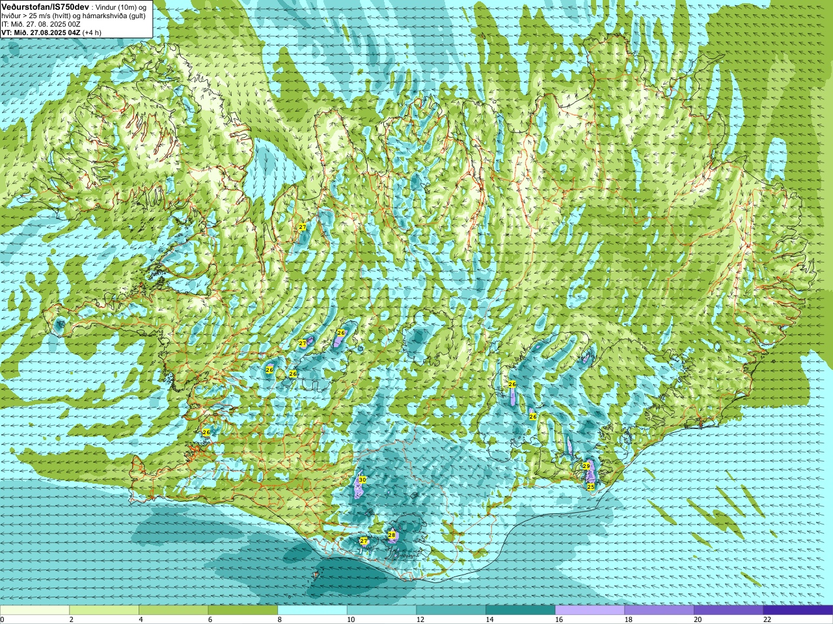
Task: Pick the darkest purple legend swatch above 22
Action: click(x=798, y=610)
